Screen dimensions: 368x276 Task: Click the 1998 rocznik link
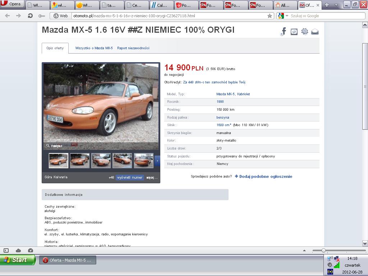(x=220, y=102)
